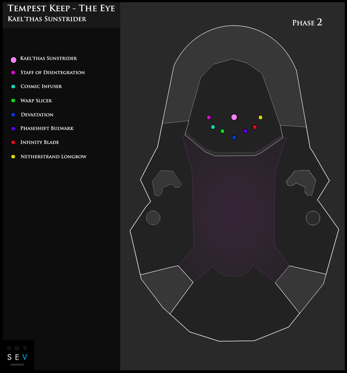Screen dimensions: 347x373
Task: Click the blue Devastation legend dot
Action: coord(13,115)
